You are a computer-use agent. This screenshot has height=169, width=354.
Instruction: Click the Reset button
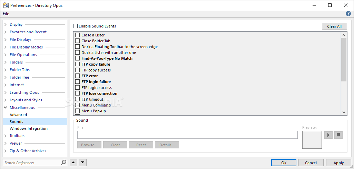(x=141, y=145)
